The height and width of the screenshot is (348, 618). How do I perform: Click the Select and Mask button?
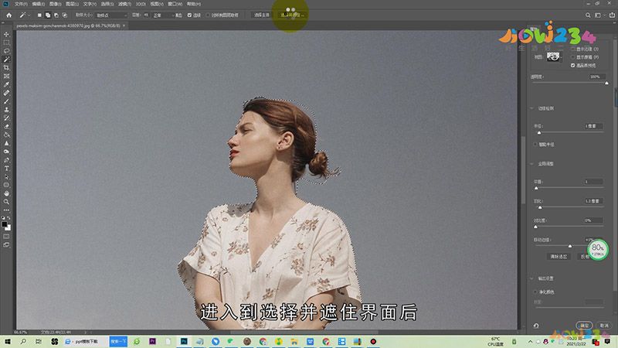tap(292, 15)
